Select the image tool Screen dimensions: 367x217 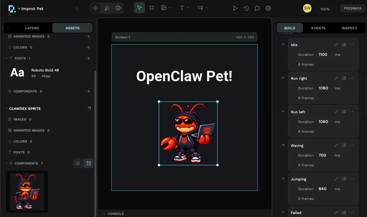coord(164,8)
